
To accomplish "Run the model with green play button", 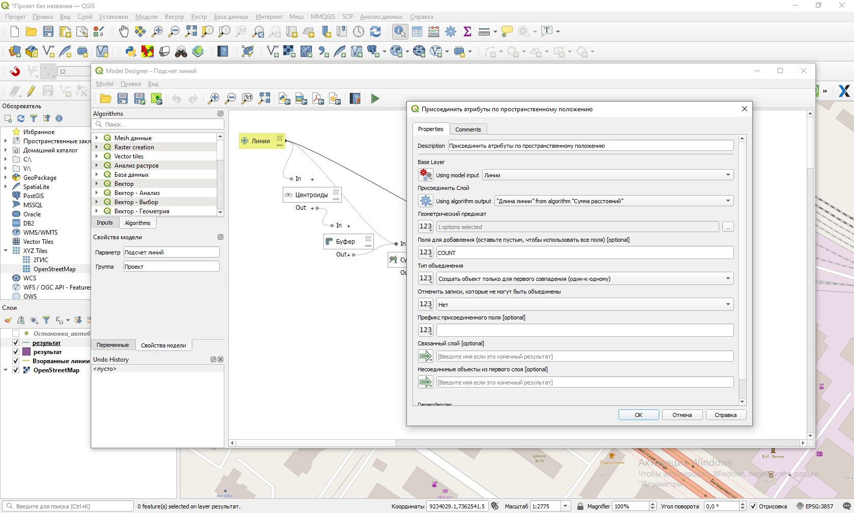I will click(375, 99).
